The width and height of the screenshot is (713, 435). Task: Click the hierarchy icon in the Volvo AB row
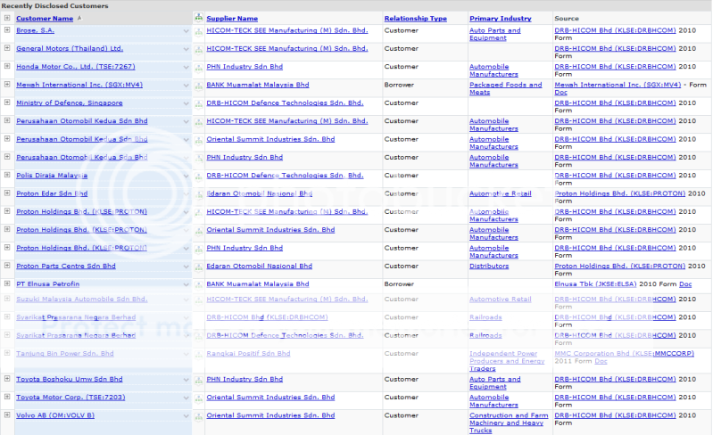point(198,415)
